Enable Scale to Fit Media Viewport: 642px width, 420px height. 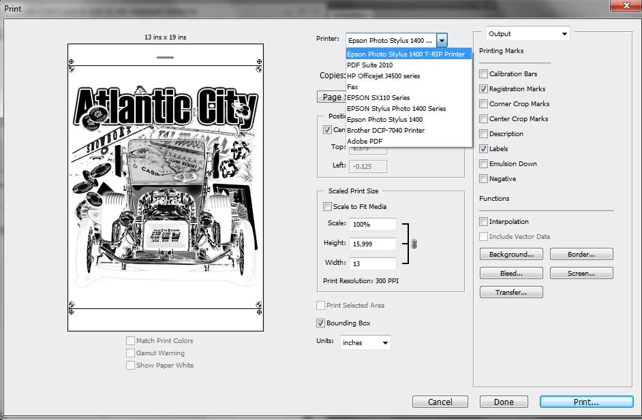[327, 207]
